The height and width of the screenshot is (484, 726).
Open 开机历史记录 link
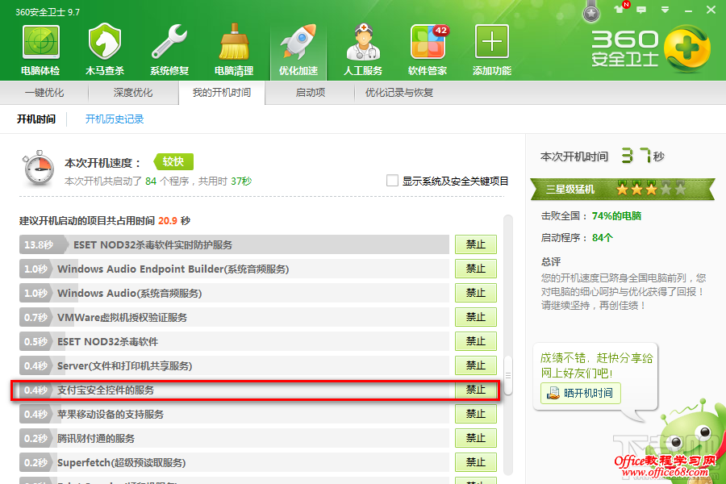115,119
